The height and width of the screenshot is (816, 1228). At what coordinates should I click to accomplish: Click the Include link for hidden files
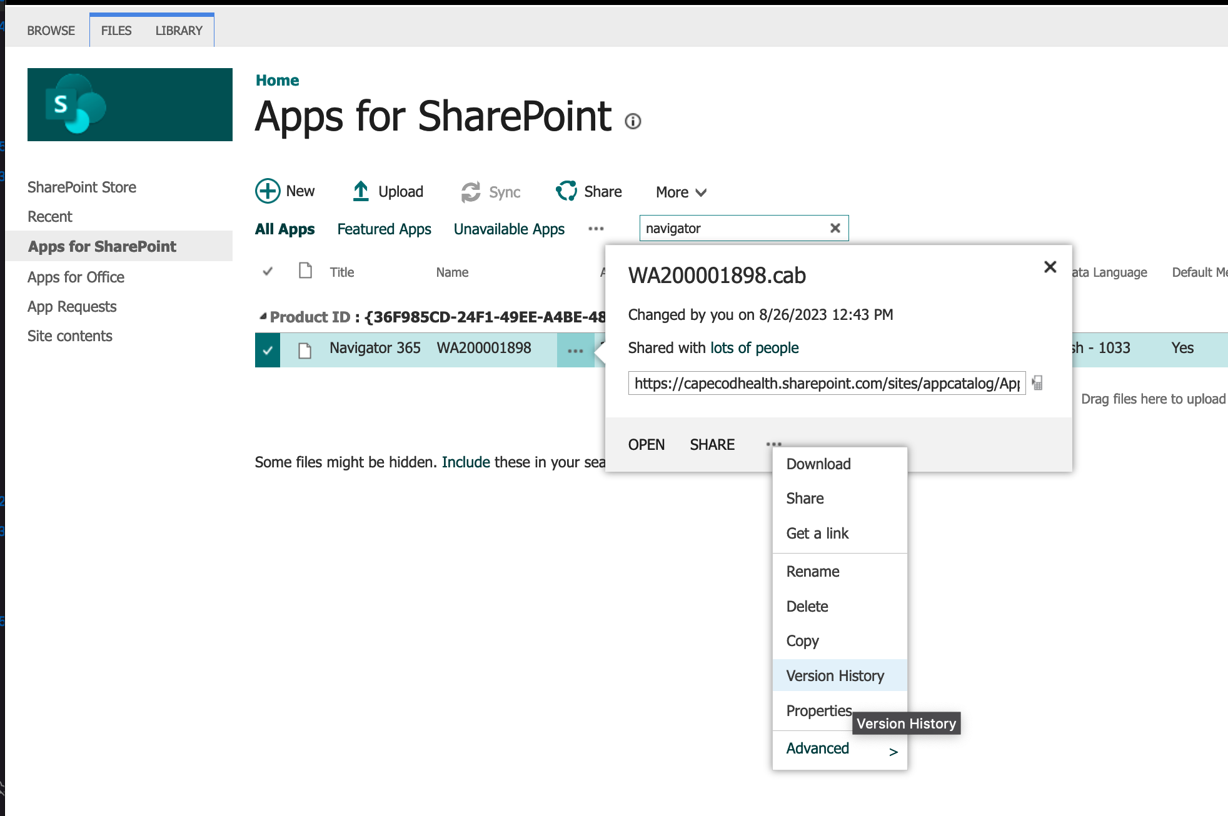466,462
